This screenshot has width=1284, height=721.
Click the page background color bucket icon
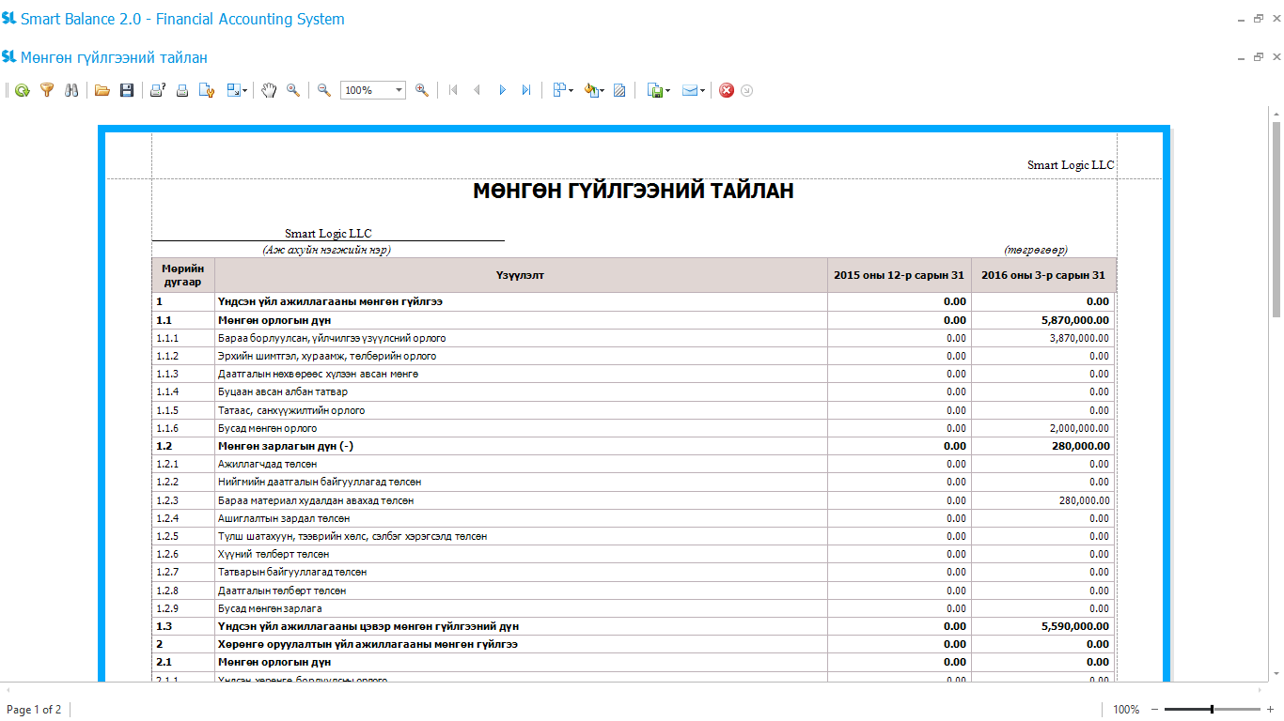(x=590, y=90)
